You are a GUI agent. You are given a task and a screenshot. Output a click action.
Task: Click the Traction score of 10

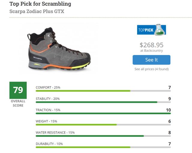coord(168,110)
